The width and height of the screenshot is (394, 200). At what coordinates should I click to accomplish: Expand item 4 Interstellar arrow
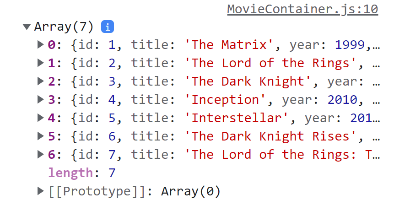pyautogui.click(x=40, y=118)
